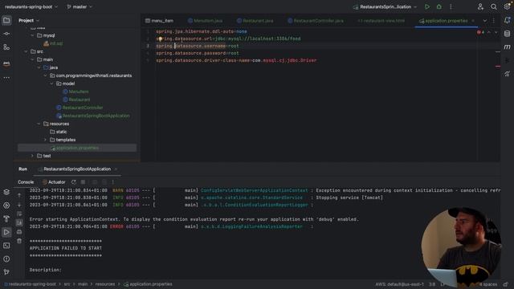Open the Terminal tool window icon

tap(6, 246)
